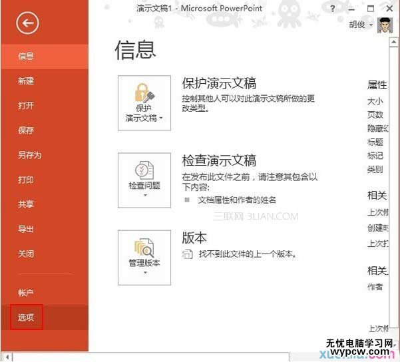Click the 检查演示文稿 section heading
400x362 pixels.
click(219, 161)
